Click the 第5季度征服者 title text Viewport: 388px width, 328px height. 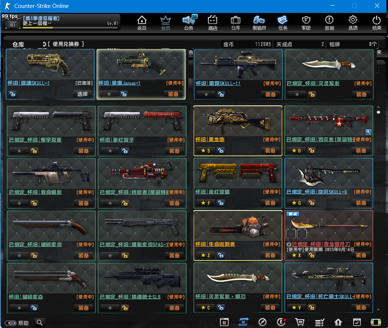coord(41,18)
